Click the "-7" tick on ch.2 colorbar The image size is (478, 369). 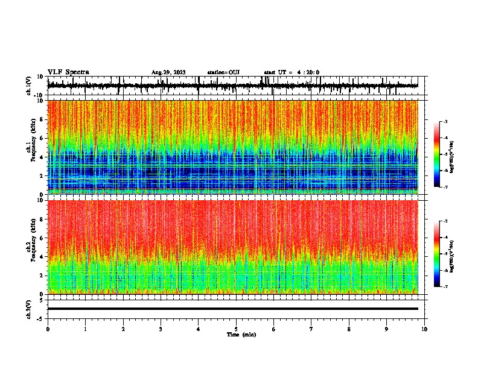[445, 286]
